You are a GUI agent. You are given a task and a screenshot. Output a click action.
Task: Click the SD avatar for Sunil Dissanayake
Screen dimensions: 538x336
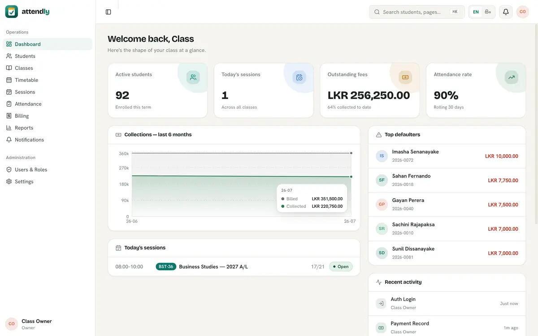(x=382, y=253)
